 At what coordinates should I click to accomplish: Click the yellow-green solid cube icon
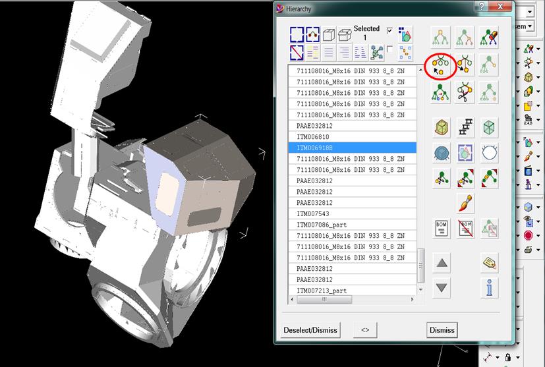442,127
